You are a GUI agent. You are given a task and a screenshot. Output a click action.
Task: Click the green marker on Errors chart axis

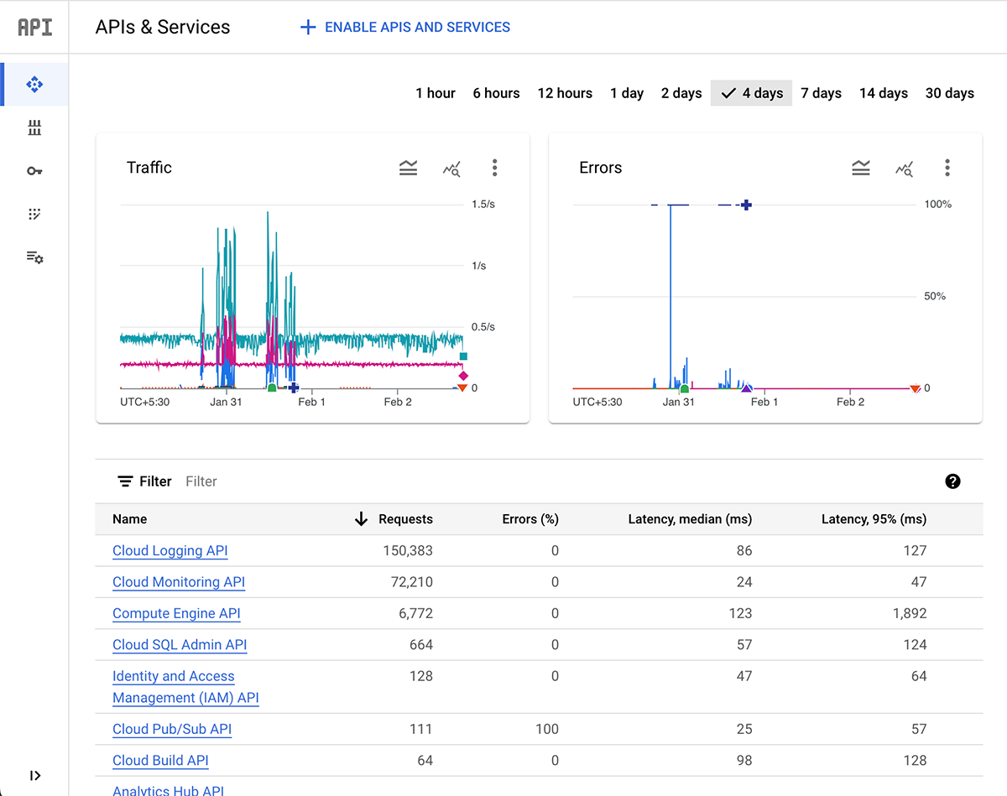tap(684, 388)
